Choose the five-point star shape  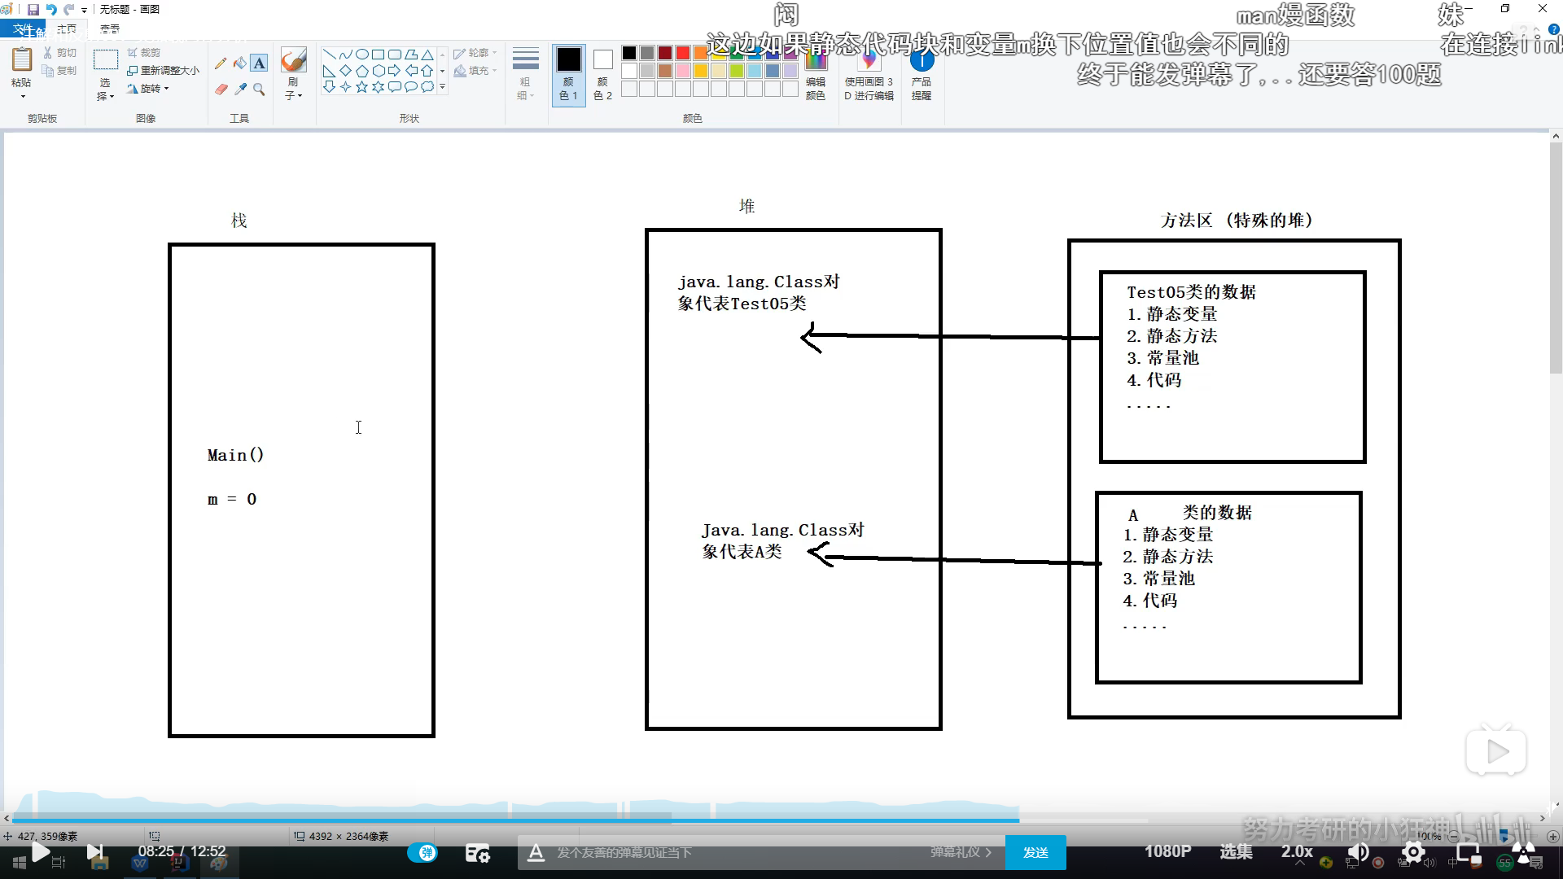[x=361, y=86]
